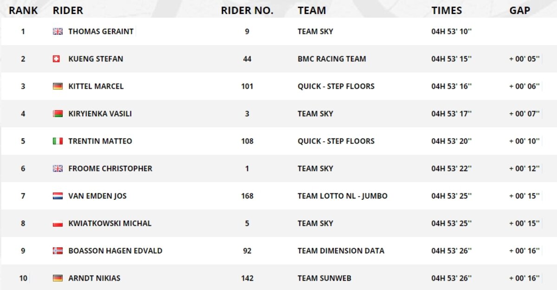Open rider Thomas Geraint's profile
557x290 pixels.
pos(101,32)
